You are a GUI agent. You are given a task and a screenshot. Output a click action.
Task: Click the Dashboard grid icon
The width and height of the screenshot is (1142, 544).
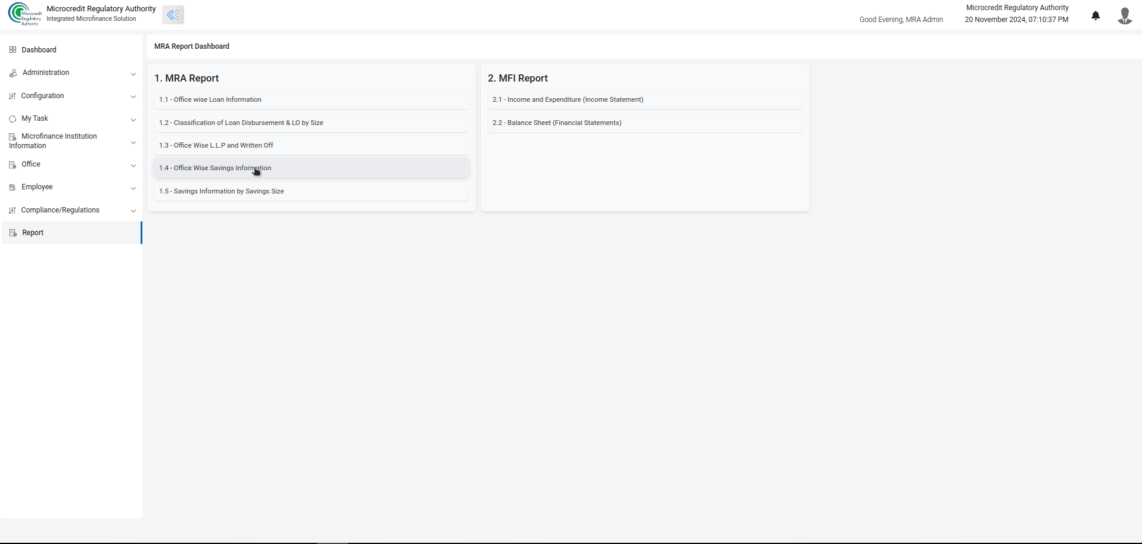(13, 50)
